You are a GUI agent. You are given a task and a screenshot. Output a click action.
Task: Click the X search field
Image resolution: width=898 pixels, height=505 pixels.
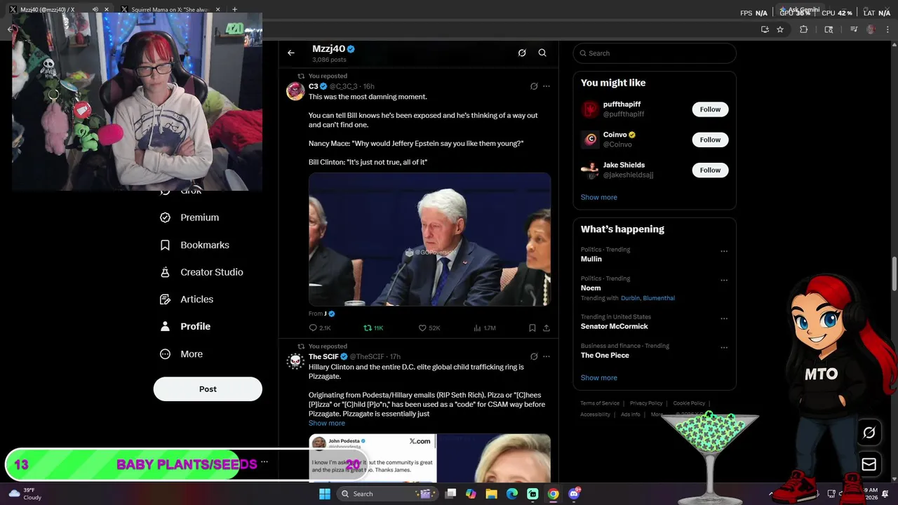coord(655,53)
